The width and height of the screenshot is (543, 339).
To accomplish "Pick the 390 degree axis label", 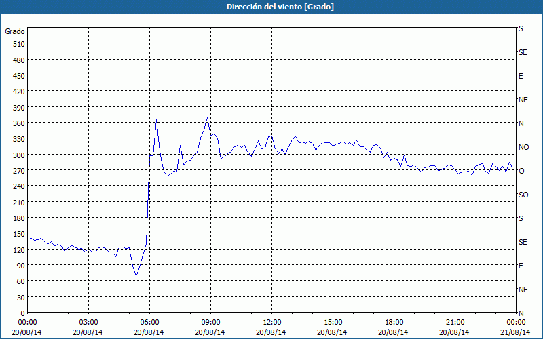I will click(x=20, y=108).
